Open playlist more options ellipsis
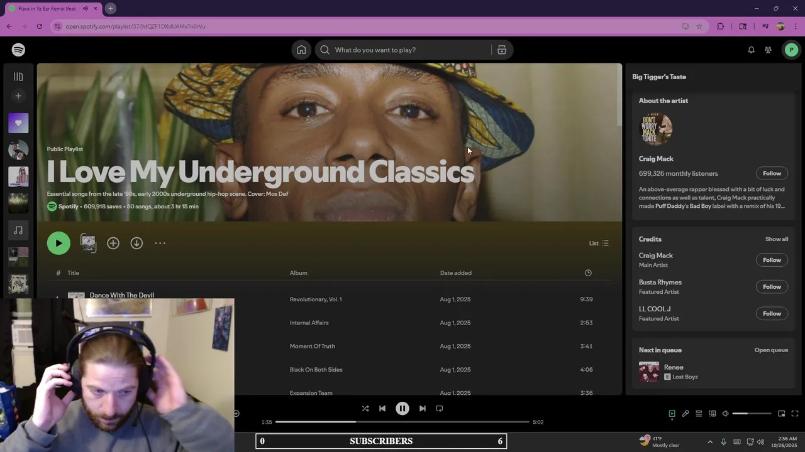This screenshot has width=805, height=452. point(160,243)
